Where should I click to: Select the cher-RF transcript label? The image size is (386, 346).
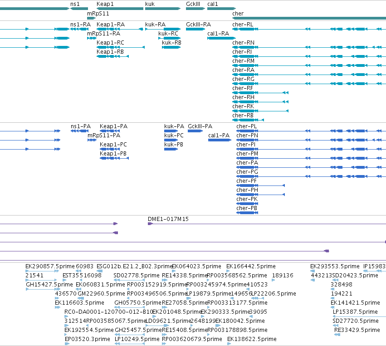(243, 88)
